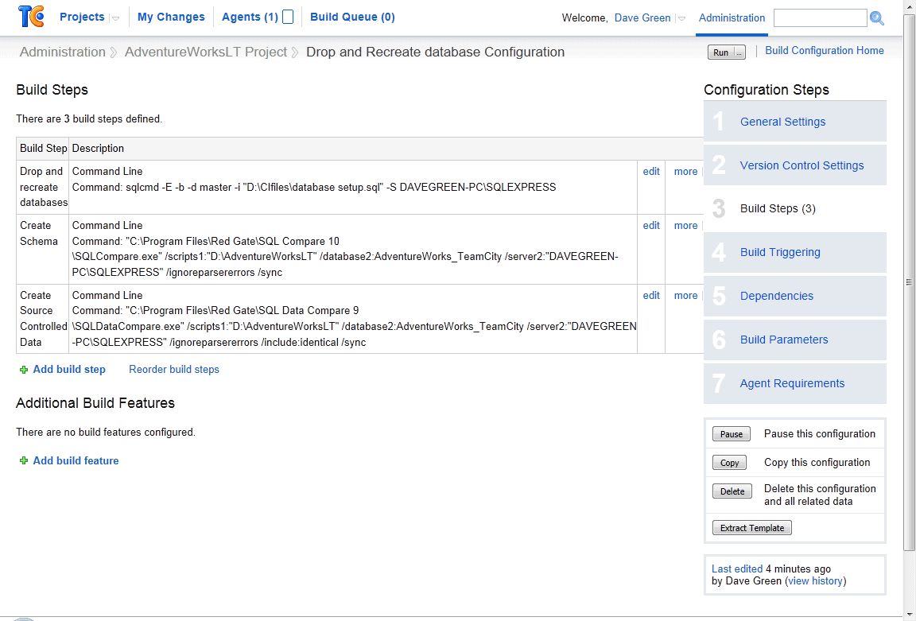Click the agents status box icon
Viewport: 916px width, 621px height.
(287, 17)
